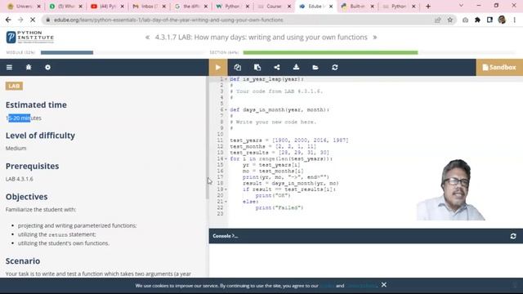Close the Course browser tab

[x=289, y=7]
